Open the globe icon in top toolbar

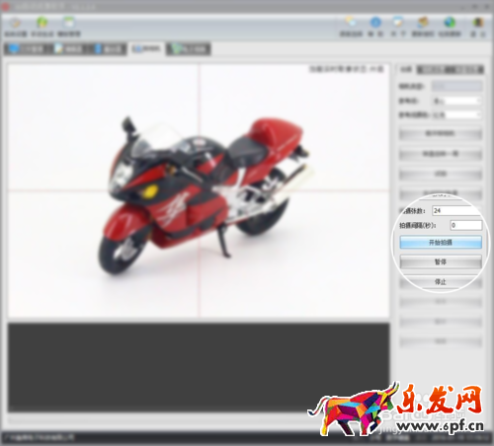pos(450,23)
